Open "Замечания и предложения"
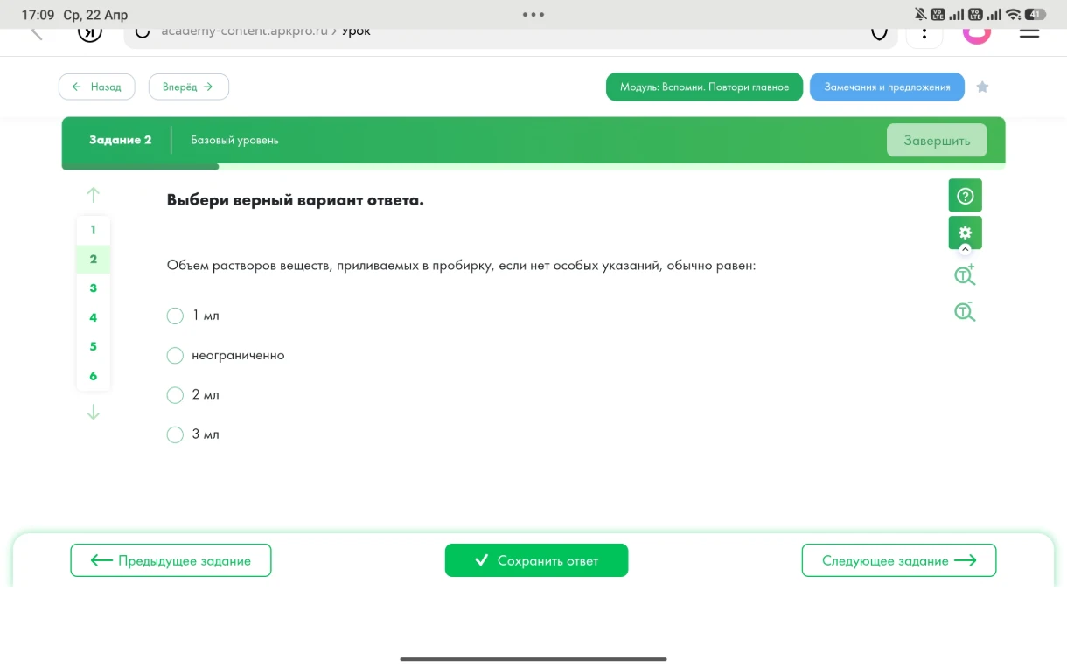 click(887, 87)
